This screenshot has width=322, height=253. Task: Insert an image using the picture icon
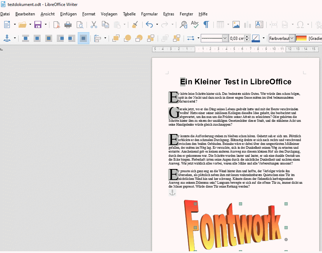pyautogui.click(x=236, y=24)
